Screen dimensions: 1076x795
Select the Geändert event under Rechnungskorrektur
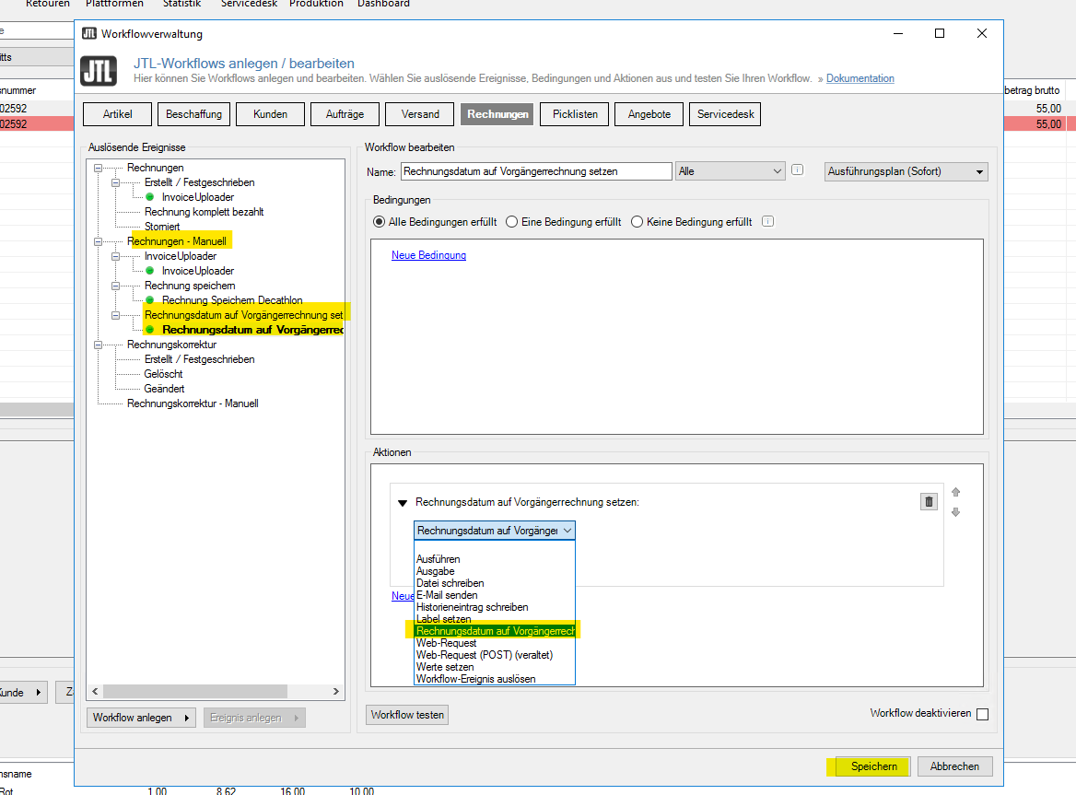pos(164,389)
